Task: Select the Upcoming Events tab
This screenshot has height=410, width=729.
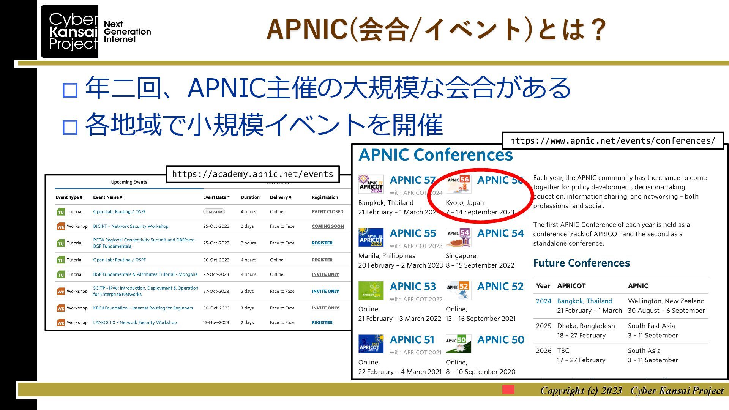Action: pos(129,182)
